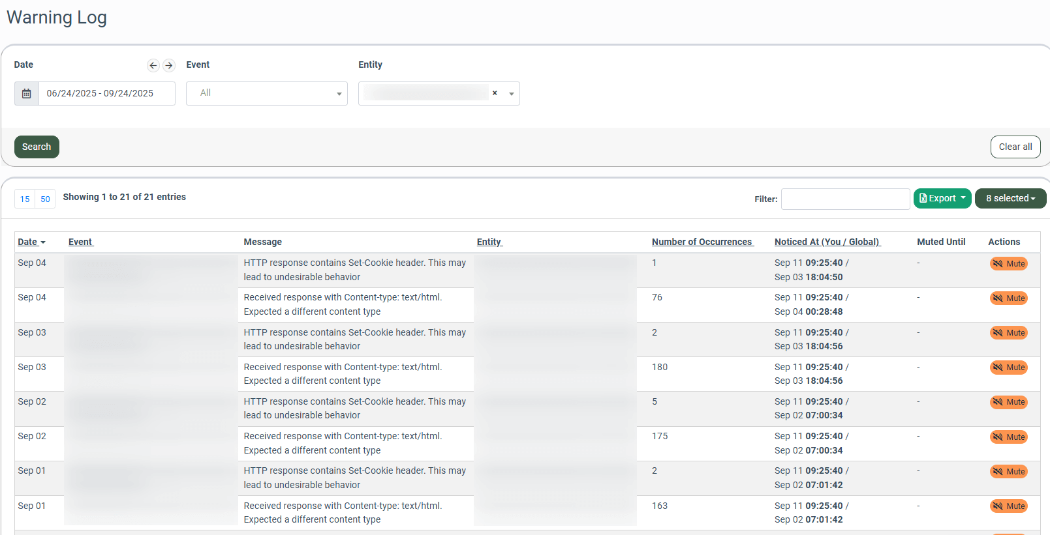
Task: Click the calendar icon beside date range
Action: click(x=27, y=94)
